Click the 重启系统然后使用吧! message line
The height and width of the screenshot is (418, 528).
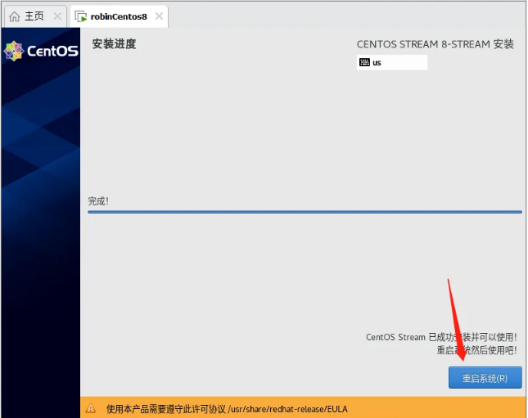[x=476, y=350]
